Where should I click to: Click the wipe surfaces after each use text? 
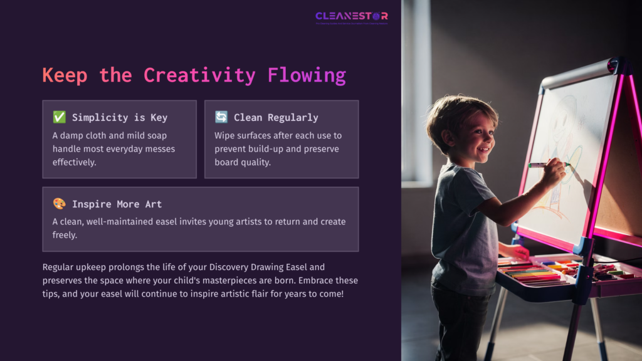(x=278, y=149)
